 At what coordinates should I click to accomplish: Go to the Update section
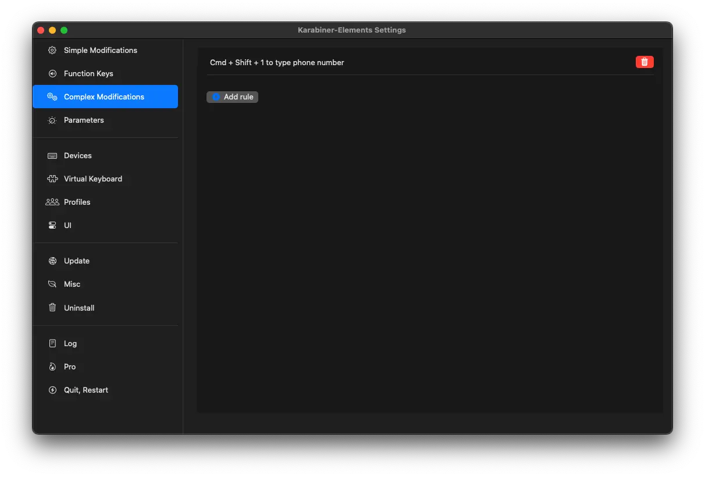click(x=105, y=261)
